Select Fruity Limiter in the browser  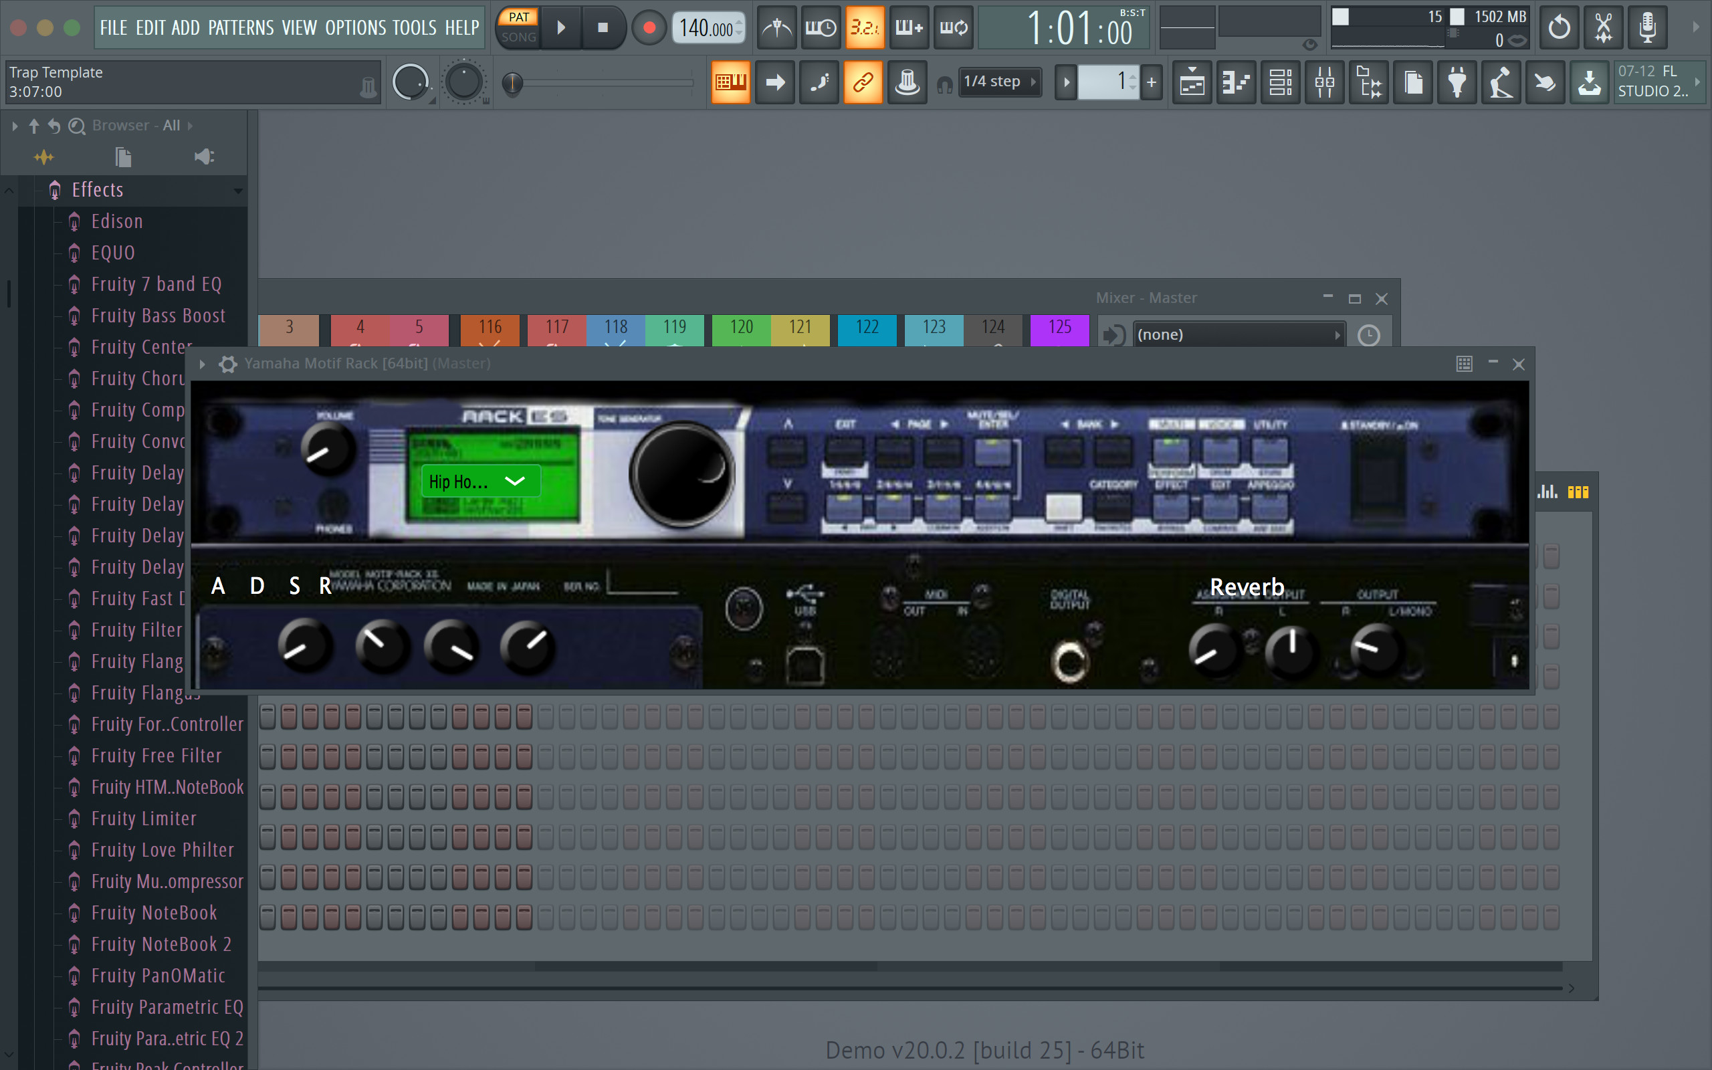pos(144,819)
